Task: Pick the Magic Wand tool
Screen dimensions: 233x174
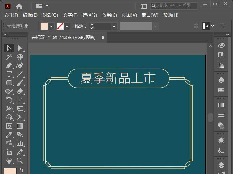Action: [x=9, y=57]
